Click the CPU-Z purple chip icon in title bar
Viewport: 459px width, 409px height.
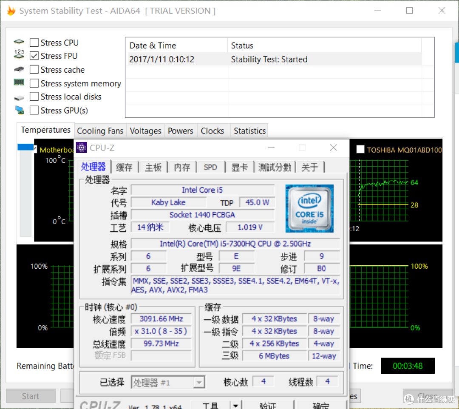pos(81,148)
